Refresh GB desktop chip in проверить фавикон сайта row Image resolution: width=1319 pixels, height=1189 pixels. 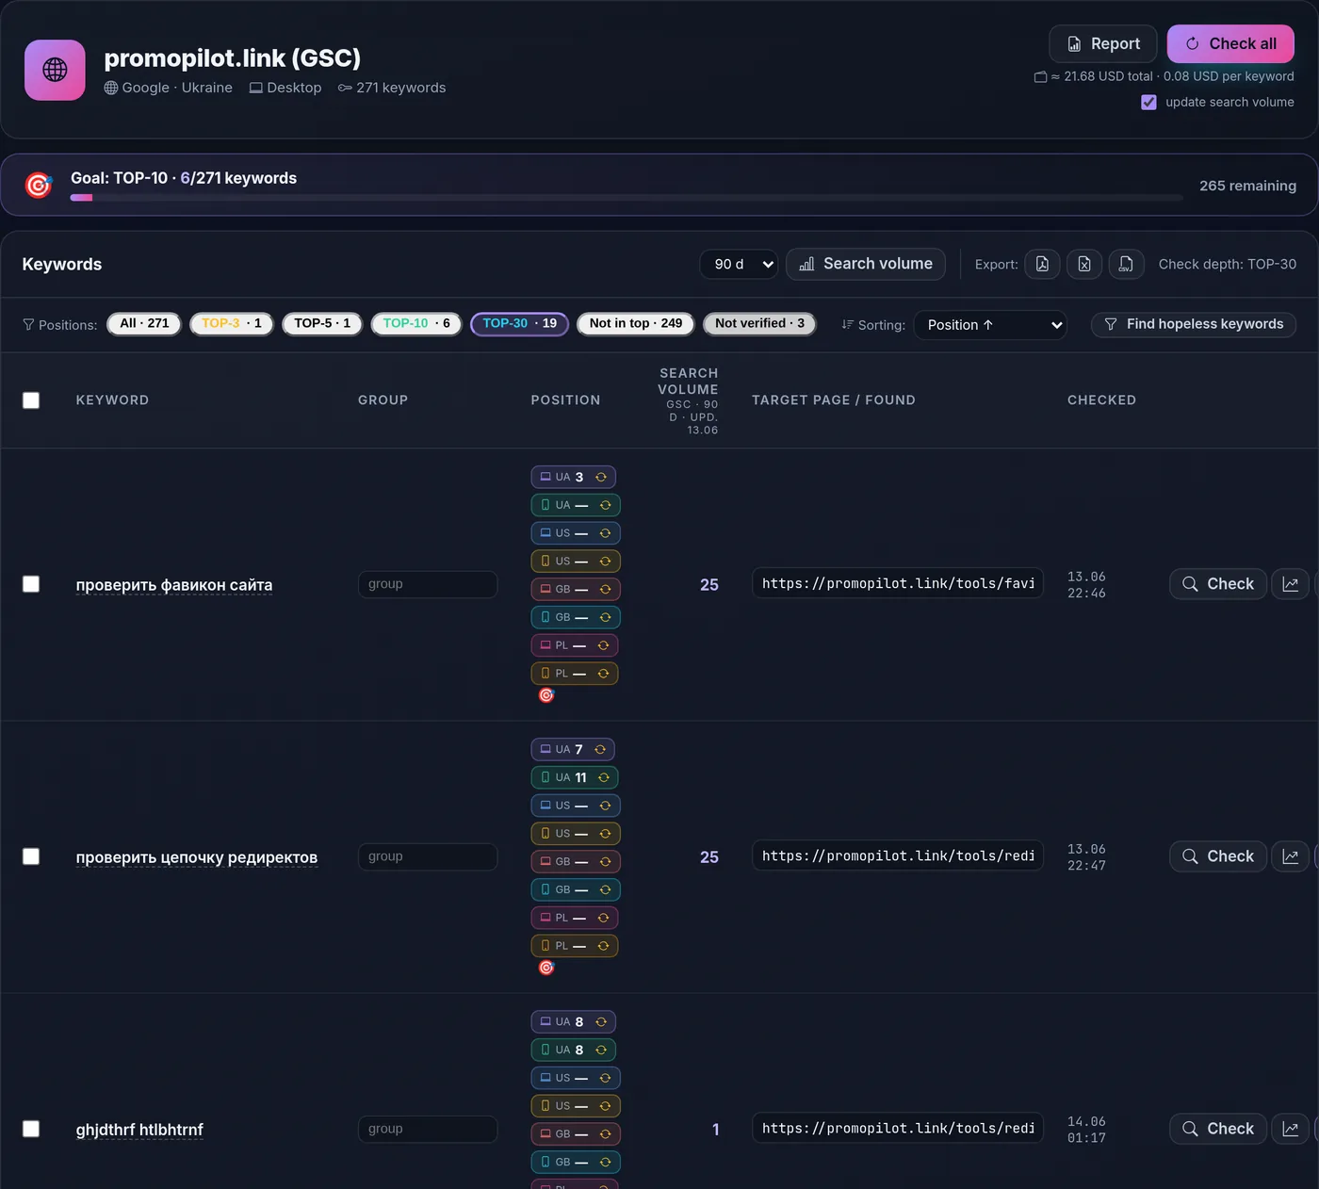(x=606, y=589)
